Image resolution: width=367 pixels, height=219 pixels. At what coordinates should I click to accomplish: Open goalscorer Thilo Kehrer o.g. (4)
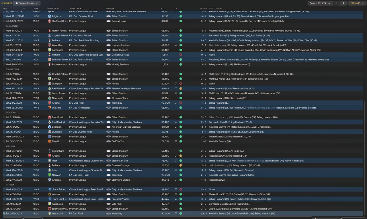(x=219, y=45)
